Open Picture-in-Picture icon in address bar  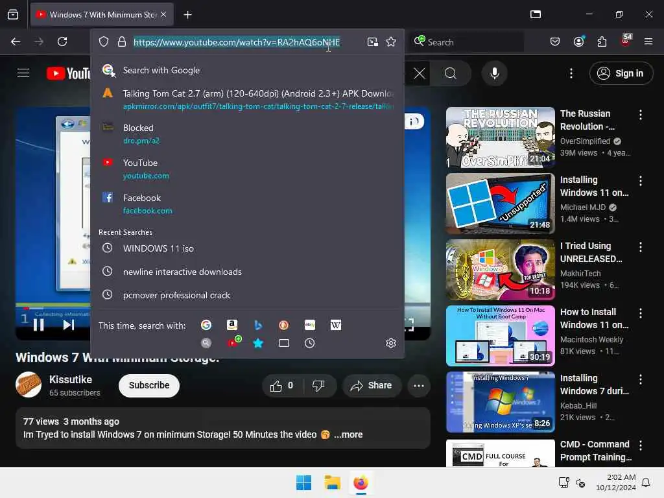point(373,41)
